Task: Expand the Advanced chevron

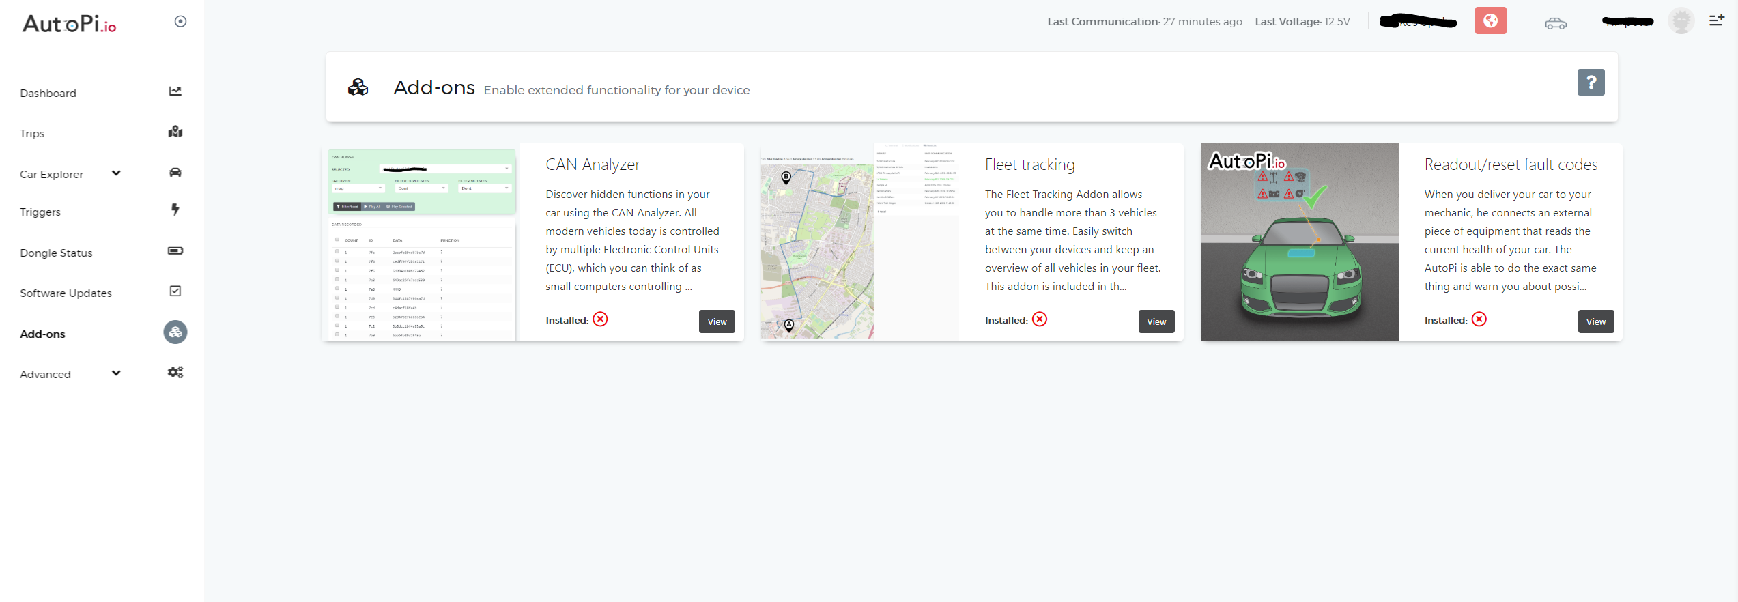Action: point(116,373)
